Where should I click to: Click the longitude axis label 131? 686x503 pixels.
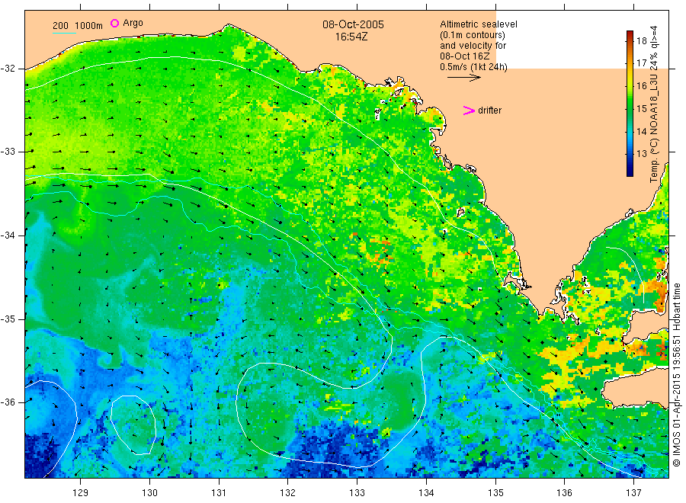(x=219, y=493)
